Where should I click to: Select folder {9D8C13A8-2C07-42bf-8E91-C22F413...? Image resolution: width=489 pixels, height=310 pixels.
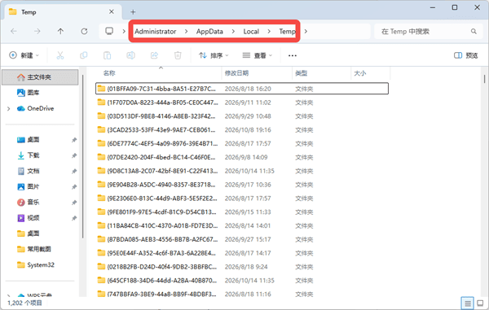242,171
